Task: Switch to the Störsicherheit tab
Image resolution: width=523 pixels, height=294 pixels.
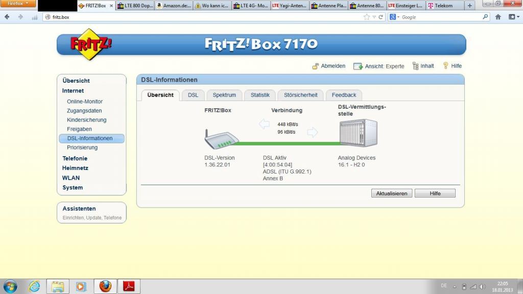Action: 300,95
